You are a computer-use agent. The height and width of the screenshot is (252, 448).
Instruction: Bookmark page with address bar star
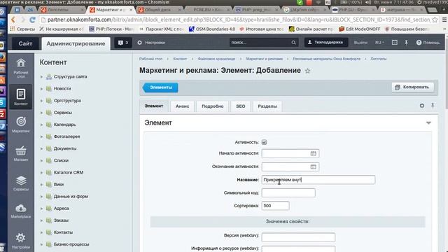pos(435,20)
